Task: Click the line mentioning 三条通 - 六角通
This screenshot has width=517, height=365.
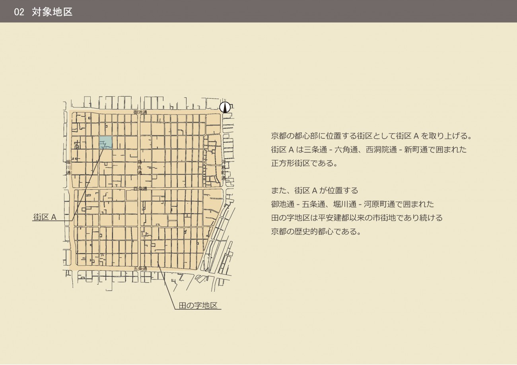Action: click(x=369, y=149)
